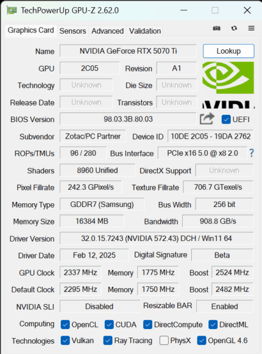Click GPU Clock Memory field 1775 MHz
262x354 pixels.
point(158,272)
